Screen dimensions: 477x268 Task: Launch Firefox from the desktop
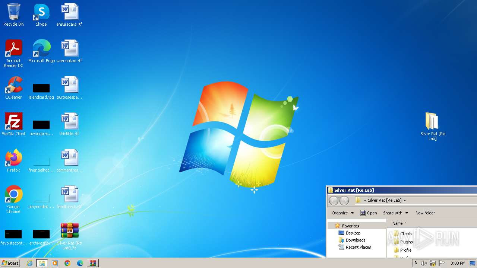[x=13, y=161]
